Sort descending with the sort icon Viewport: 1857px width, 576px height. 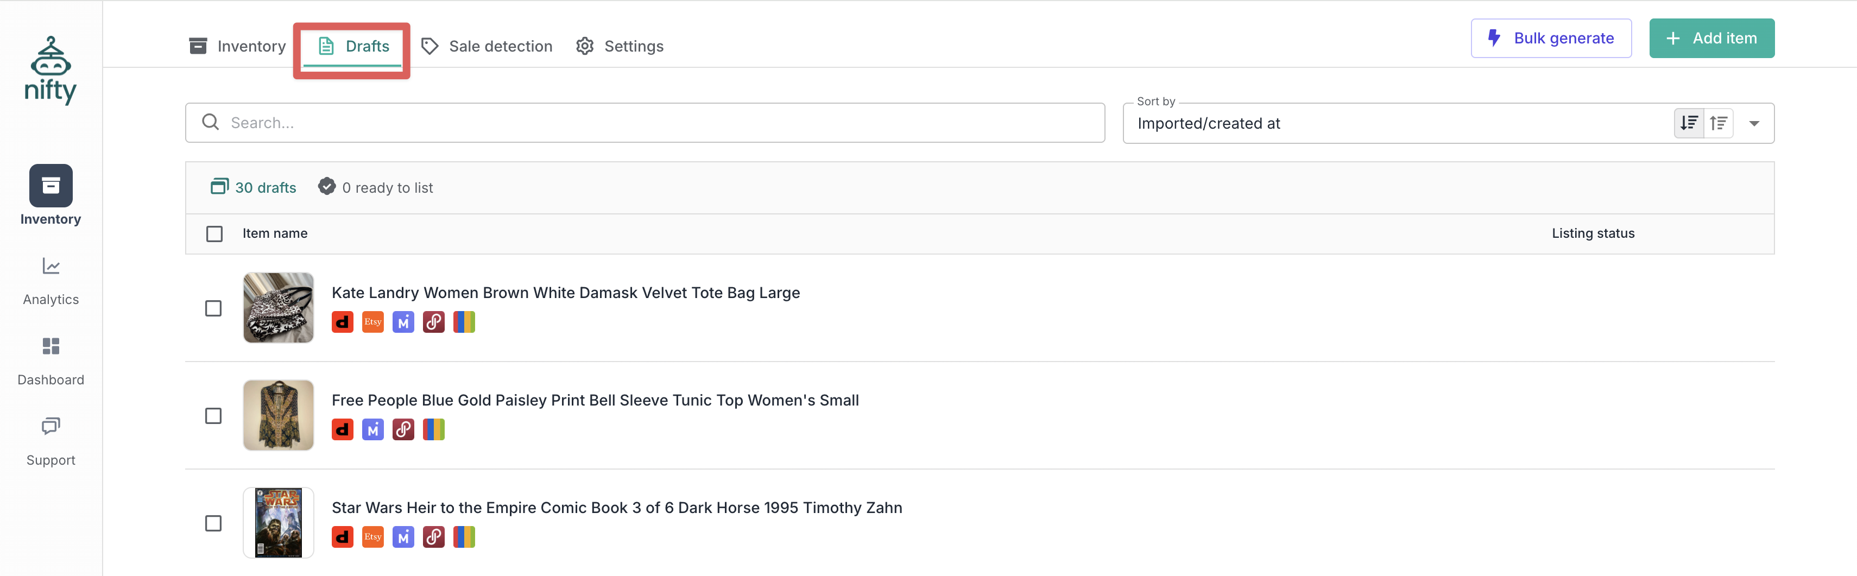(1688, 123)
